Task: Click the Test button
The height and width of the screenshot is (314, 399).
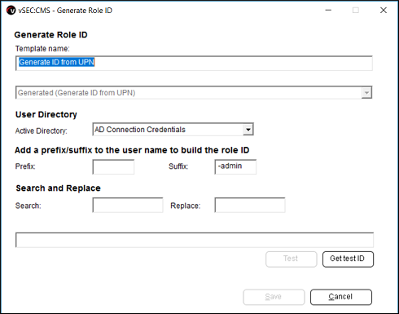Action: 292,259
